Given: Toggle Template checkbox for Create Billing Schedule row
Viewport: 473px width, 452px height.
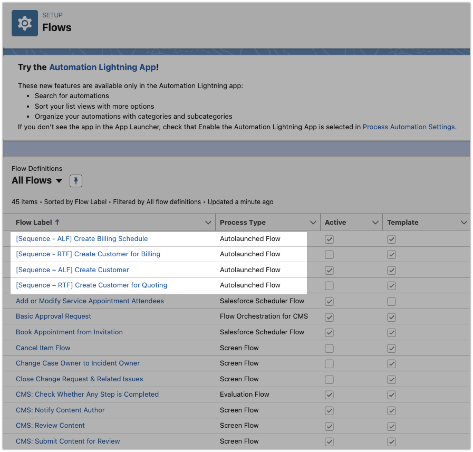Looking at the screenshot, I should (391, 239).
